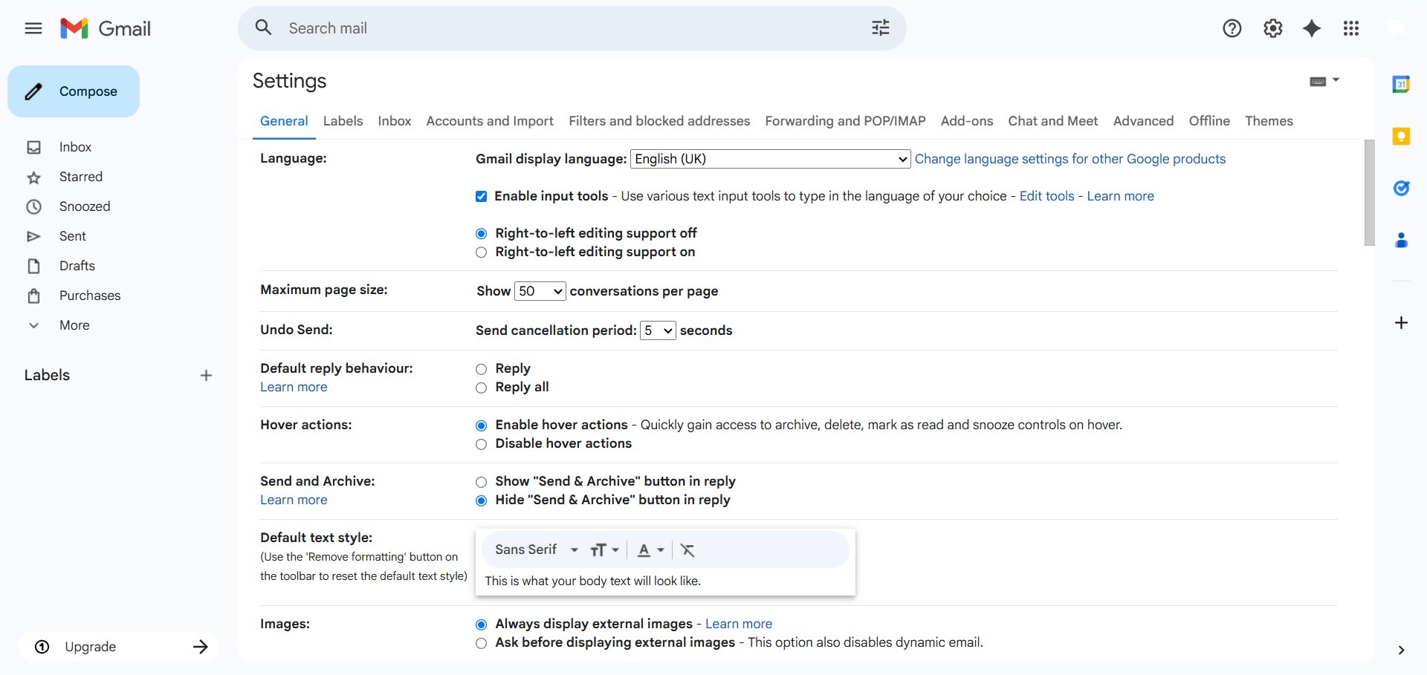Open the Support help icon
The width and height of the screenshot is (1427, 675).
pos(1232,28)
